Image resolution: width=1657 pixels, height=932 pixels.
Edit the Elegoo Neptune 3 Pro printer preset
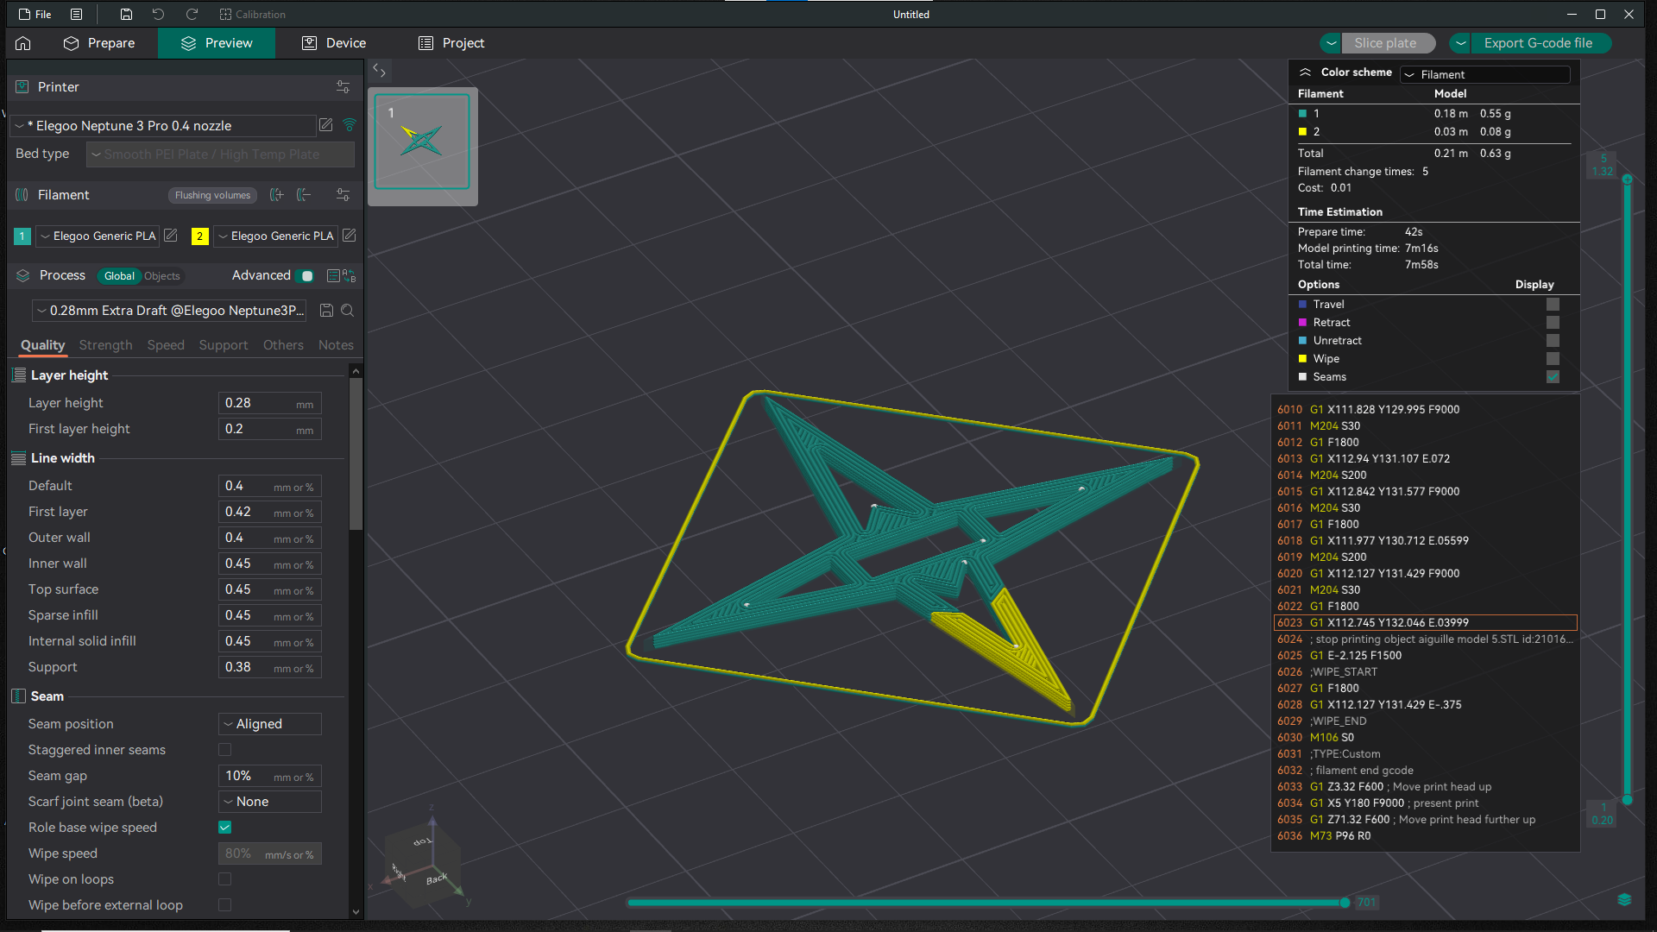(x=325, y=125)
